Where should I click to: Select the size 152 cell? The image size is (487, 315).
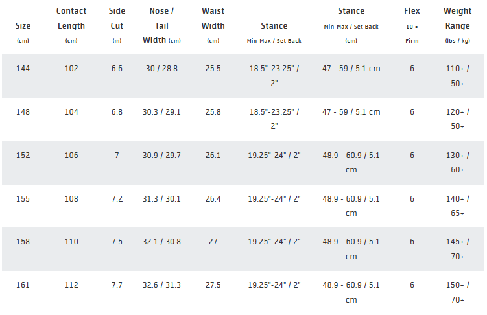click(x=23, y=156)
